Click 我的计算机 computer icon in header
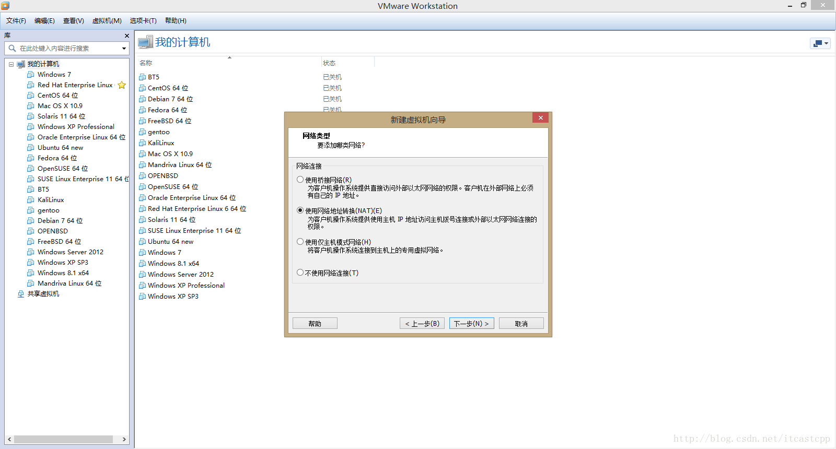836x449 pixels. [145, 42]
